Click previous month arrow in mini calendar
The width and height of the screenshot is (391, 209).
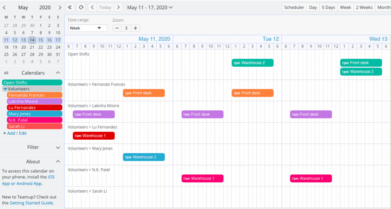(4, 8)
